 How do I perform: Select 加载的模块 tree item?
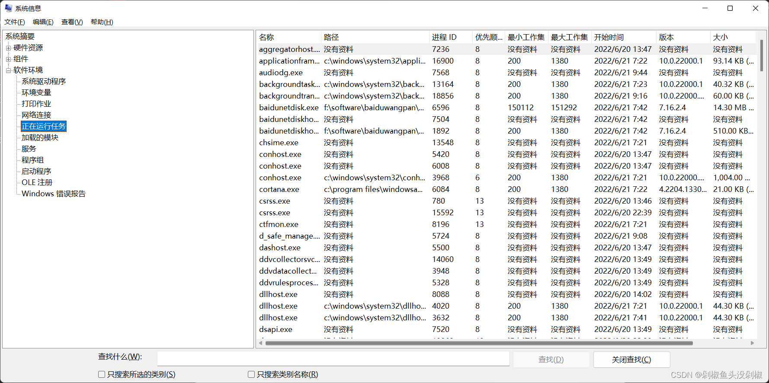(x=40, y=137)
